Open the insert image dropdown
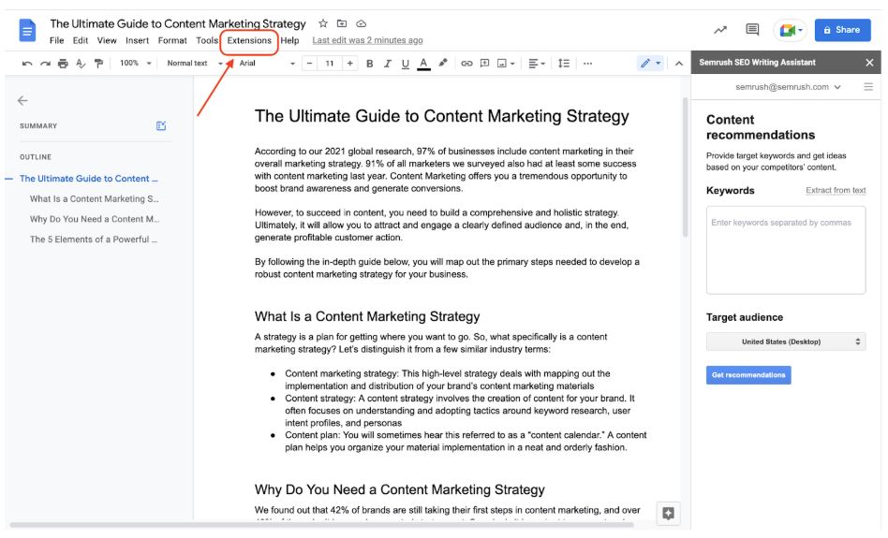Image resolution: width=888 pixels, height=538 pixels. click(506, 64)
